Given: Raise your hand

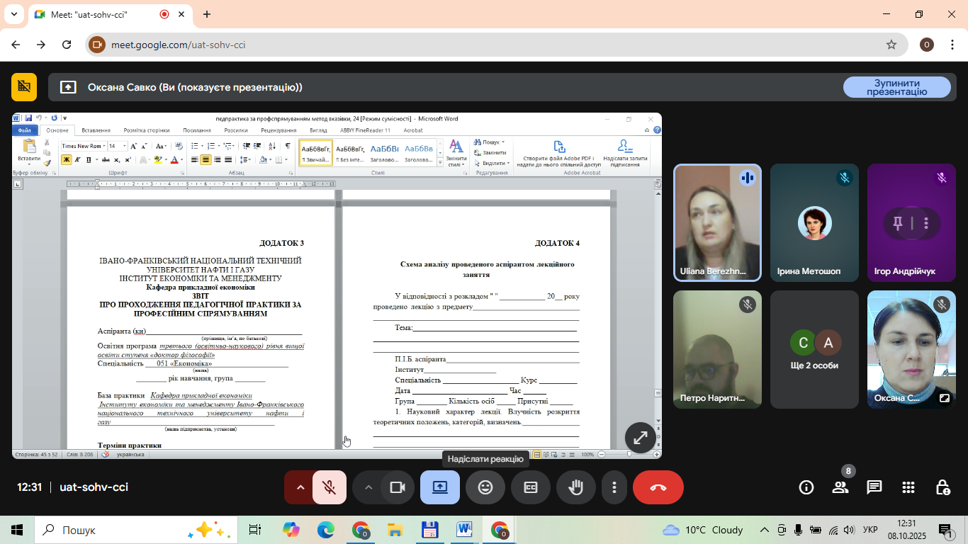Looking at the screenshot, I should [x=575, y=487].
